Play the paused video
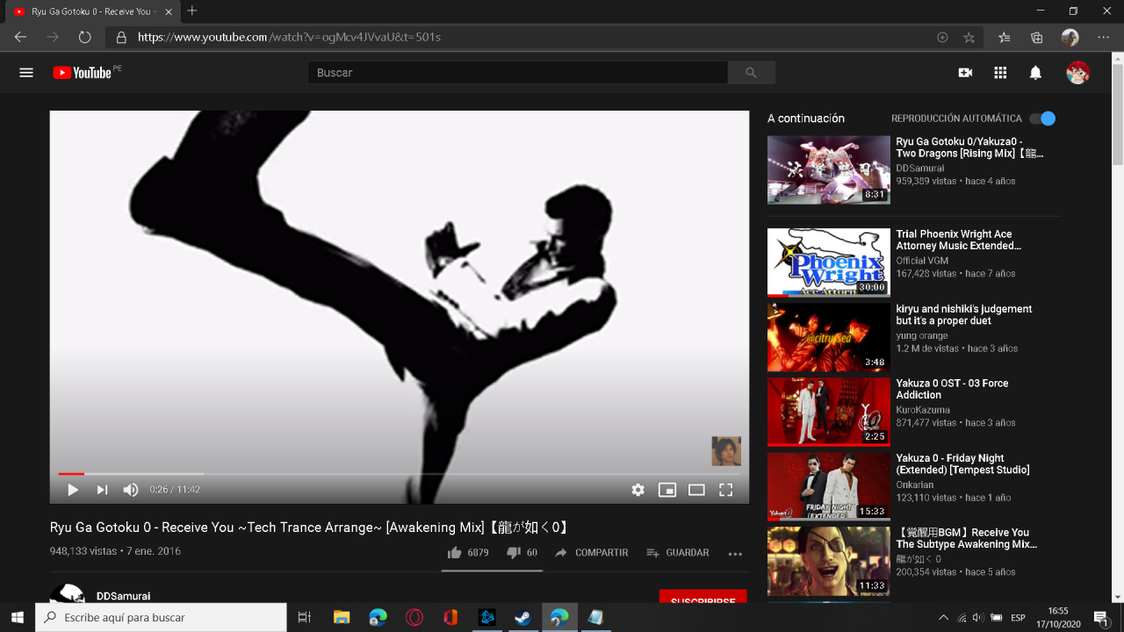 coord(73,490)
